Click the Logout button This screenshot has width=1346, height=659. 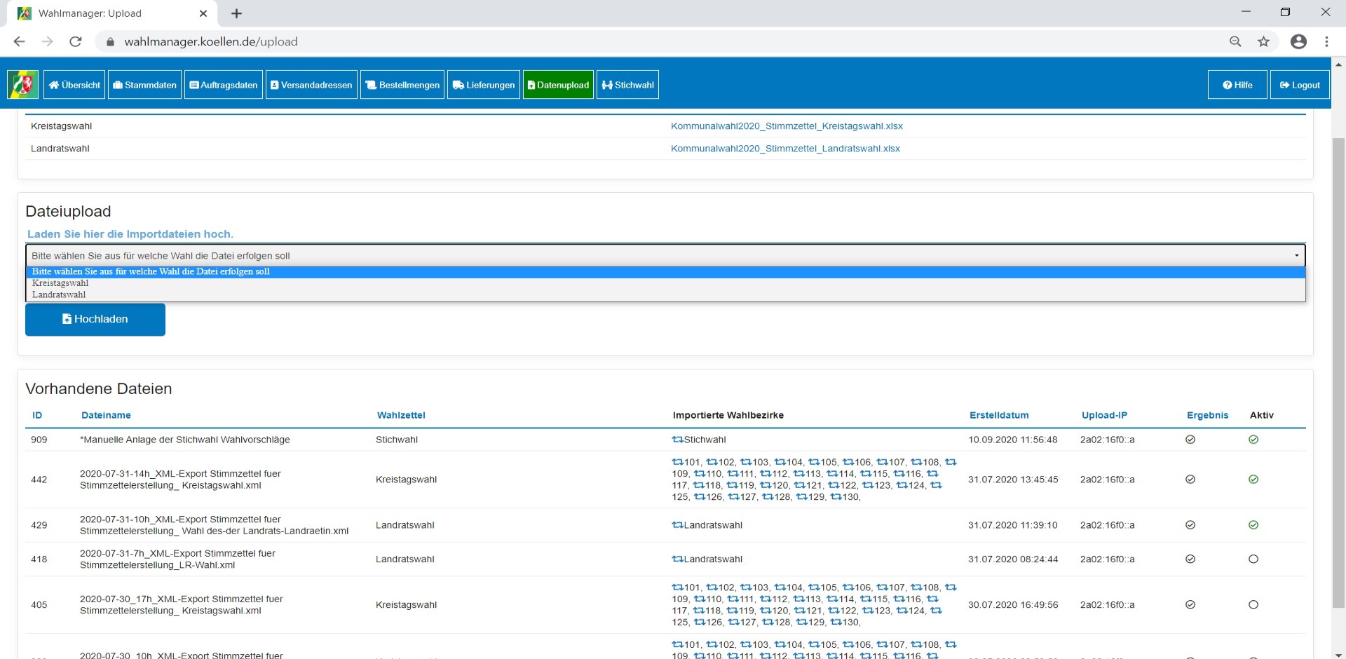[1300, 85]
